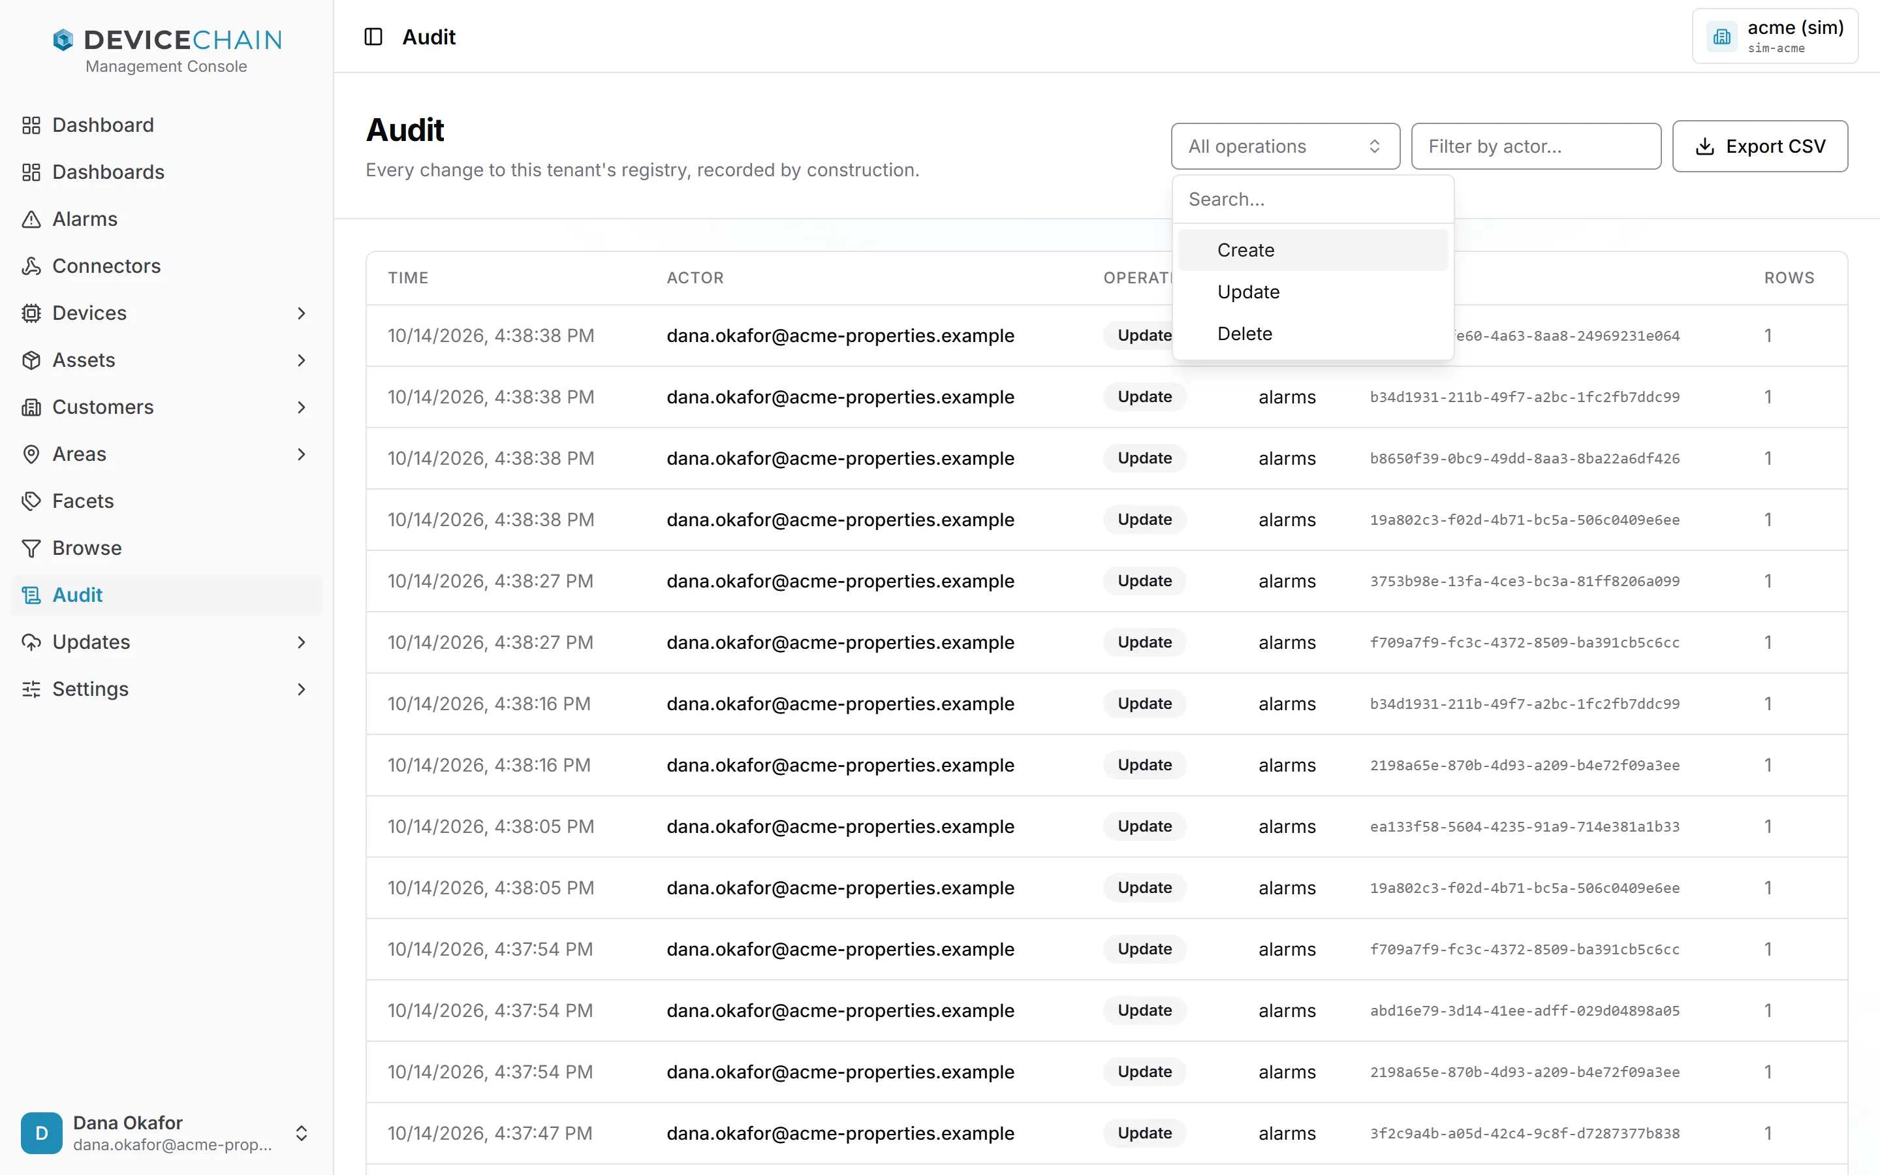1880x1175 pixels.
Task: Click the Facets tag icon
Action: click(31, 501)
